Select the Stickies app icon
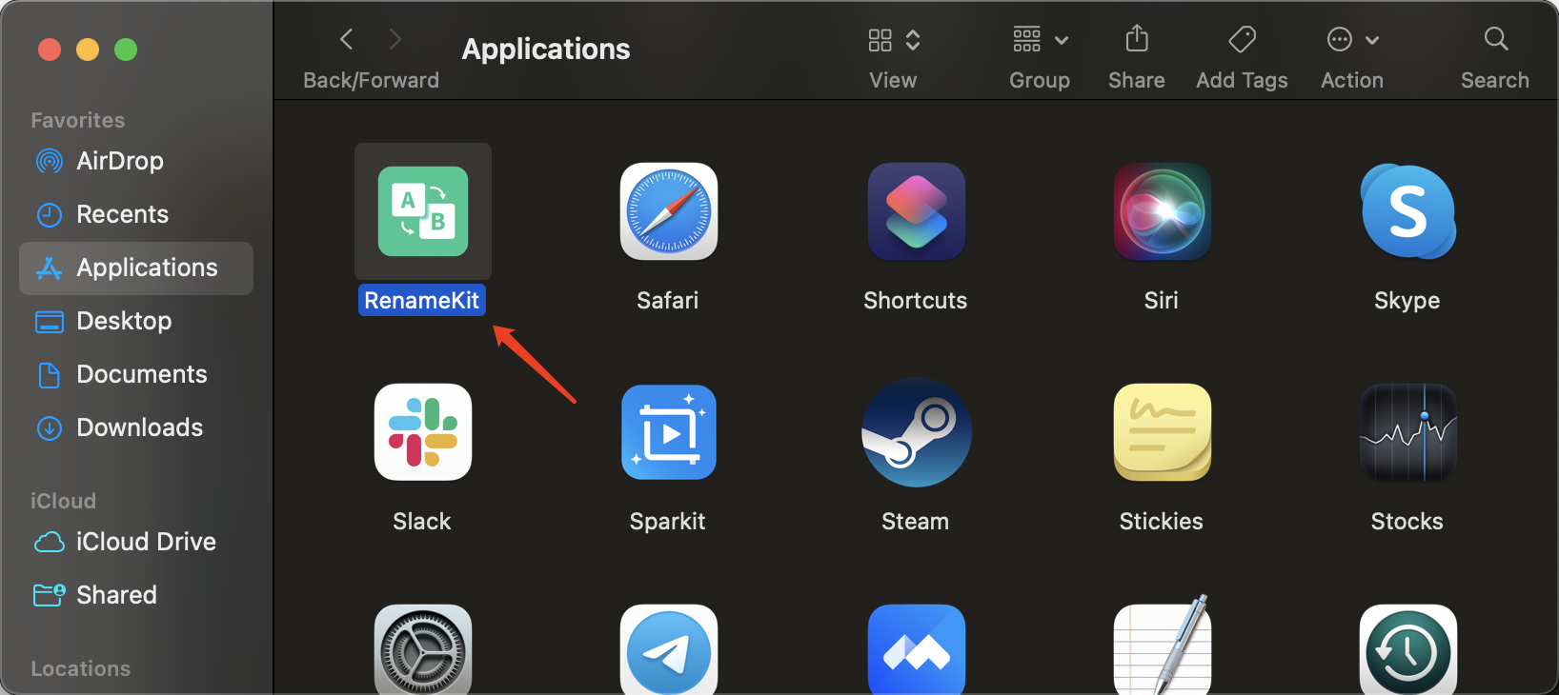 [1162, 432]
